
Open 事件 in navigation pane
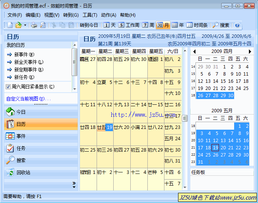tap(41, 136)
